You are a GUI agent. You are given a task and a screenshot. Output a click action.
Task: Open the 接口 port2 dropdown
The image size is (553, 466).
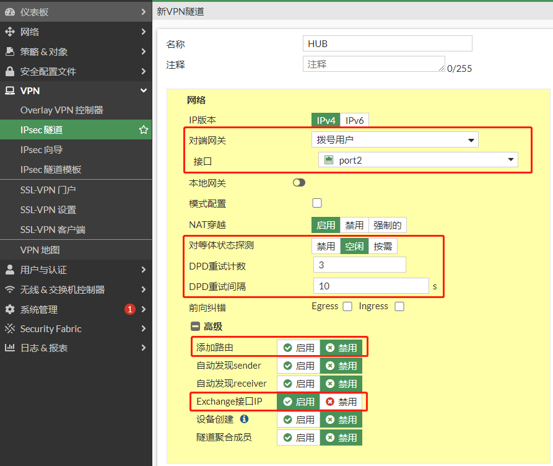(x=418, y=160)
